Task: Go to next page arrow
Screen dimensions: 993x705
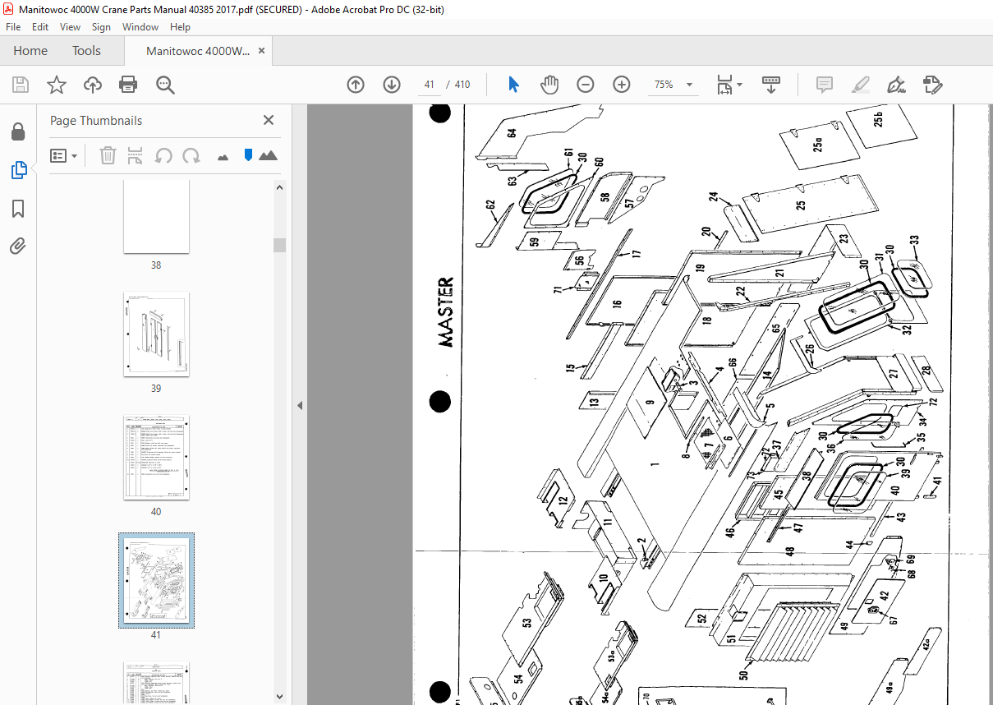Action: point(392,85)
